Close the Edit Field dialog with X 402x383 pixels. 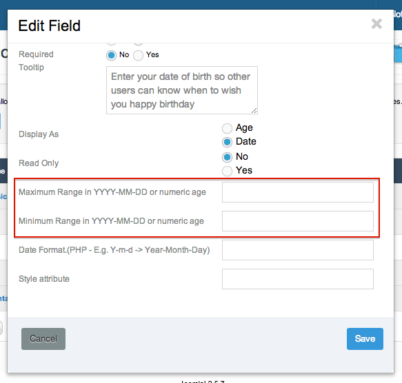pyautogui.click(x=376, y=24)
